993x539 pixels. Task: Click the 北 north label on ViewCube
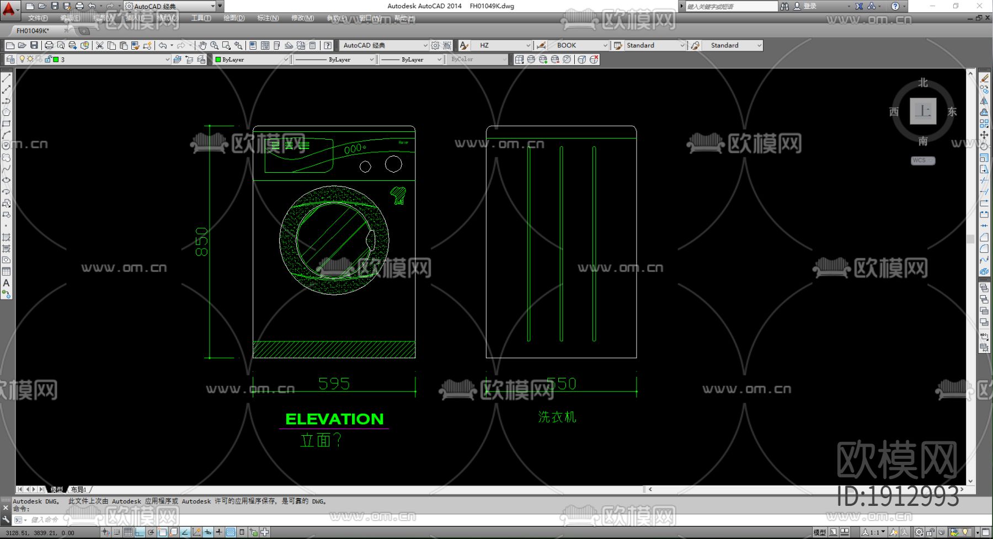point(923,83)
